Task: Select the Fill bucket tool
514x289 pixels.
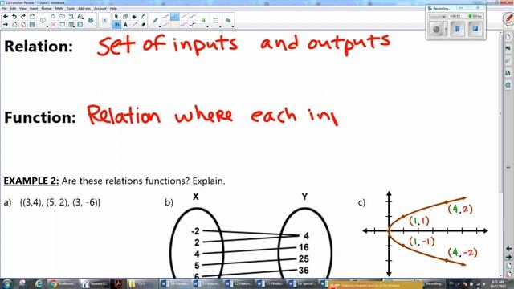Action: tap(143, 17)
